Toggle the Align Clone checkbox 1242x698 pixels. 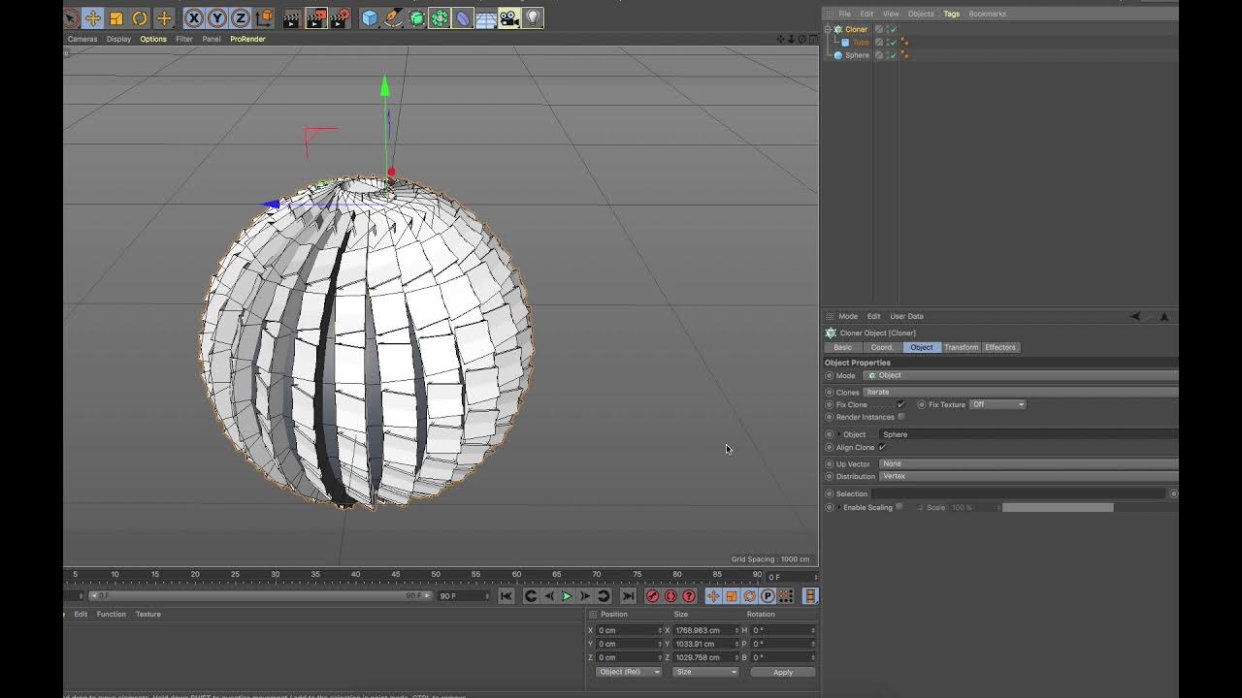coord(882,447)
